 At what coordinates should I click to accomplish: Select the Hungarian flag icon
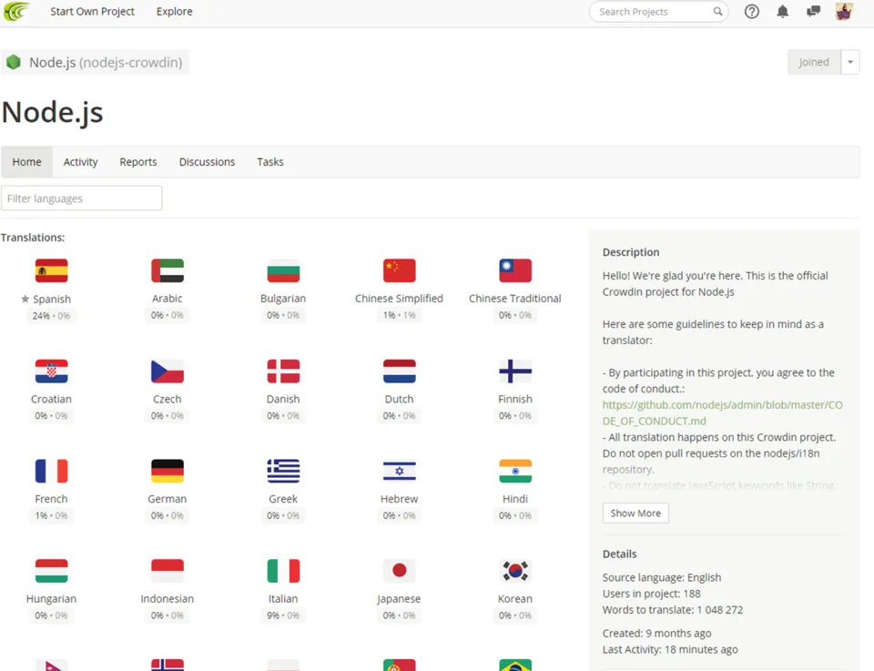point(51,571)
